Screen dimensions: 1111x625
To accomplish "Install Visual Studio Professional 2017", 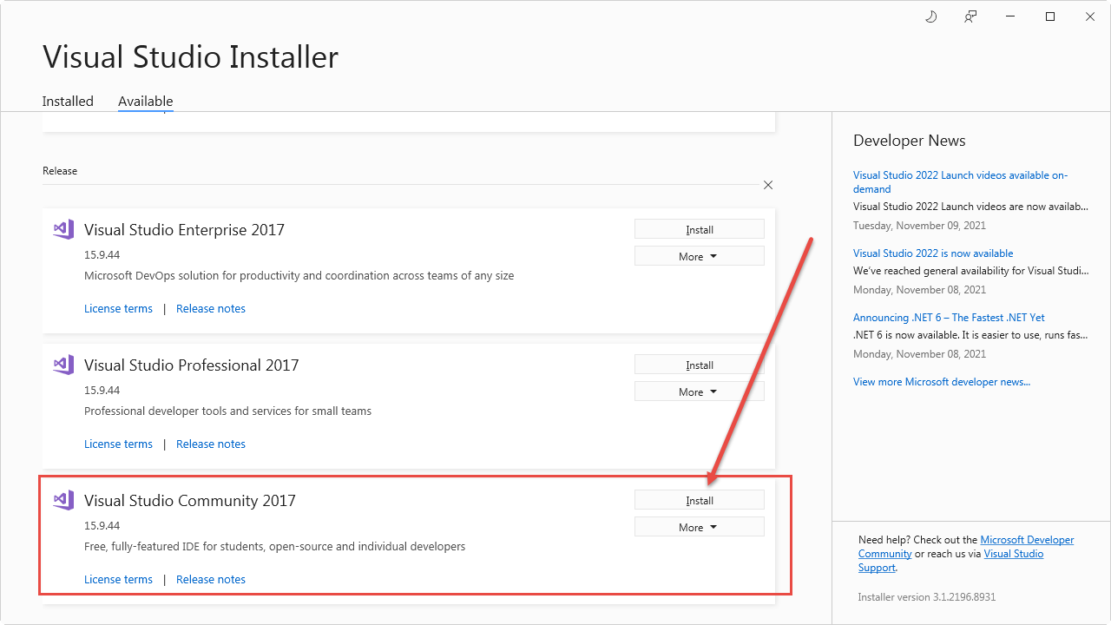I will [700, 365].
